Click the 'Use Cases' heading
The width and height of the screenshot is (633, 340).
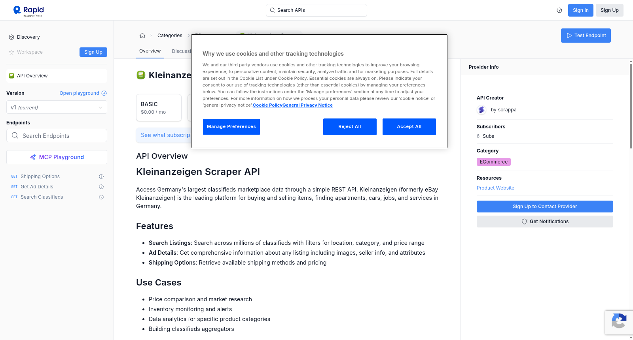click(159, 282)
